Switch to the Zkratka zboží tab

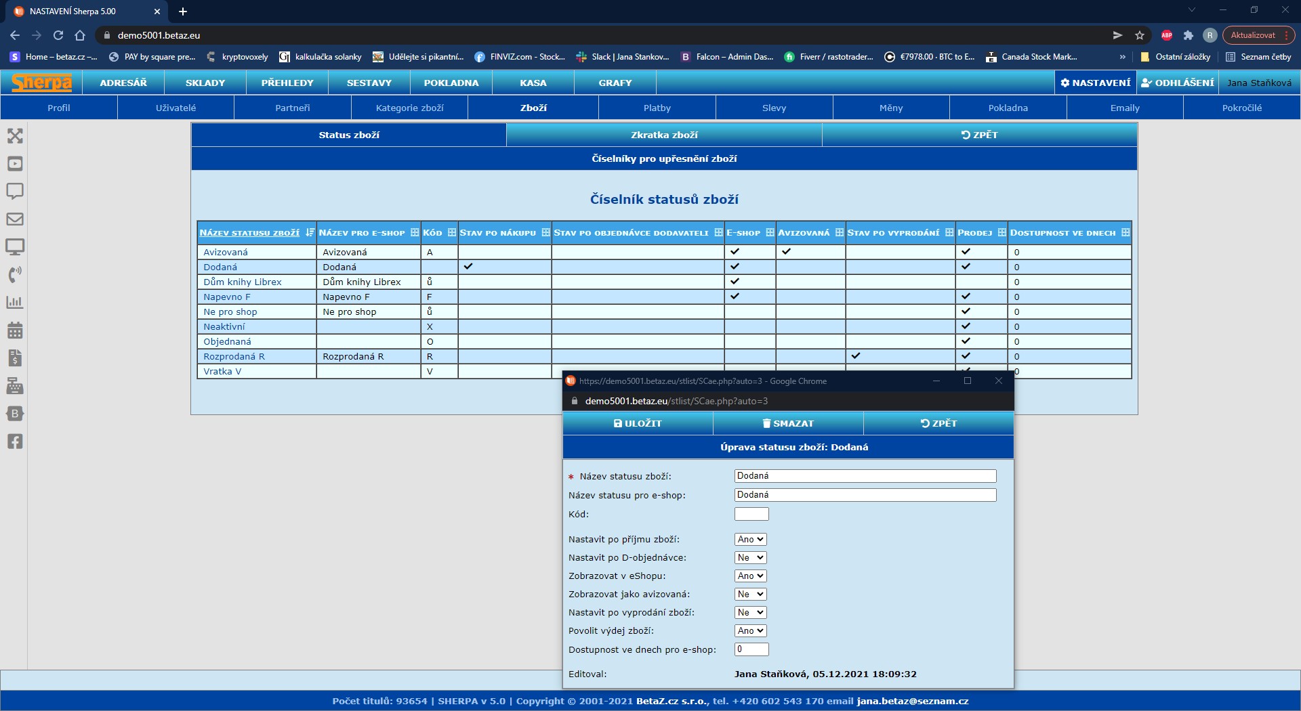664,135
